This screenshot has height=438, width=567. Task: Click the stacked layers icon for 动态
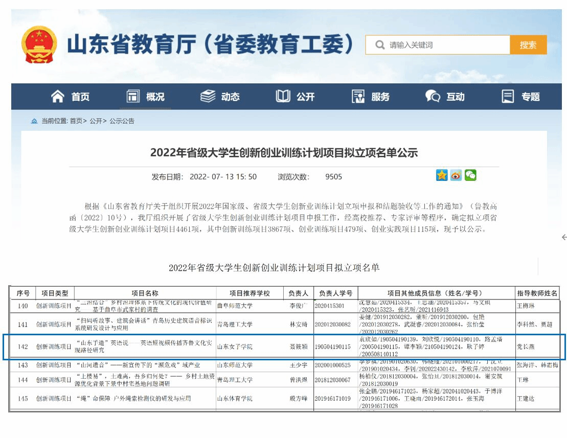click(208, 96)
